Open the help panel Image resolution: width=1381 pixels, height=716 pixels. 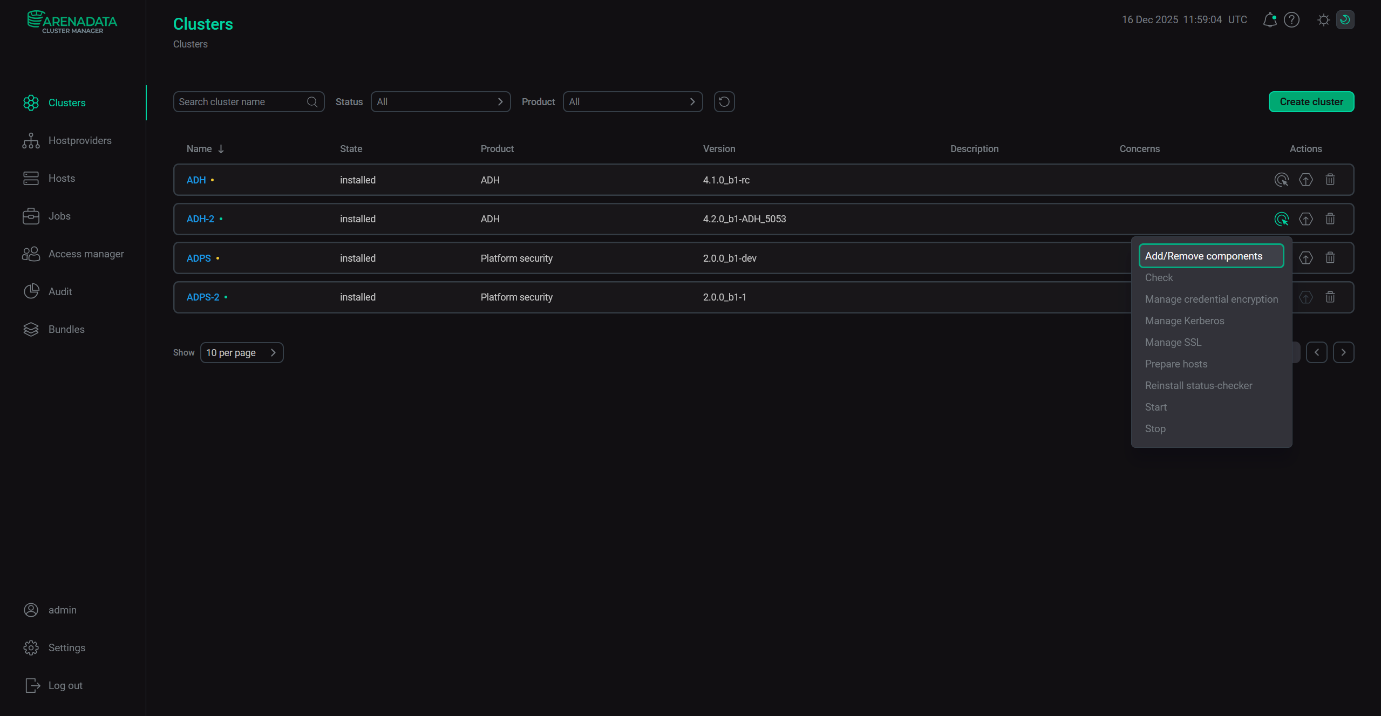tap(1291, 20)
